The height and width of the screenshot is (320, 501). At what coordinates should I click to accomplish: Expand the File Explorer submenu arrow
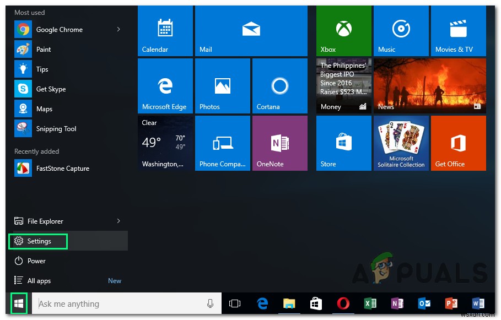click(x=118, y=221)
